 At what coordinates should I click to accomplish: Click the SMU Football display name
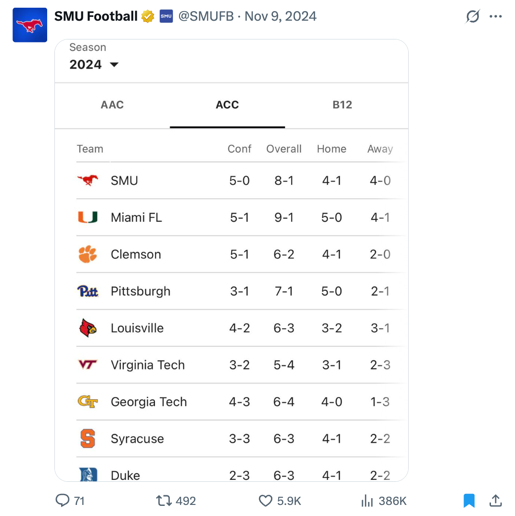coord(96,16)
